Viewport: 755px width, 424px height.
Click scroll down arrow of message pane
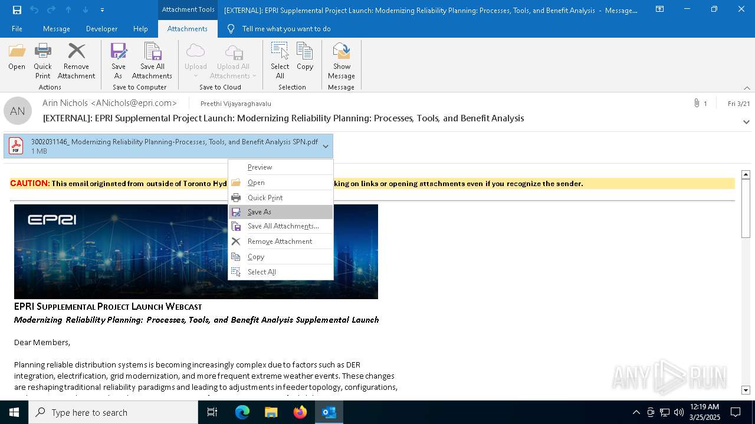(x=746, y=390)
